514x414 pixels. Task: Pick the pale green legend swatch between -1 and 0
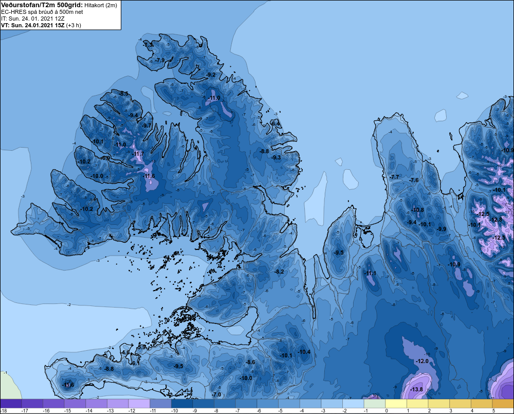[375, 404]
